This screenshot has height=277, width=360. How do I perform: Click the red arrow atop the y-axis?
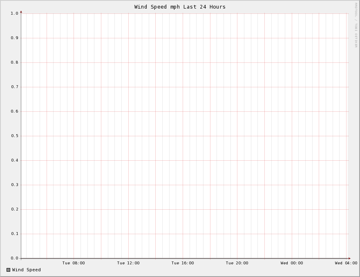pos(21,12)
